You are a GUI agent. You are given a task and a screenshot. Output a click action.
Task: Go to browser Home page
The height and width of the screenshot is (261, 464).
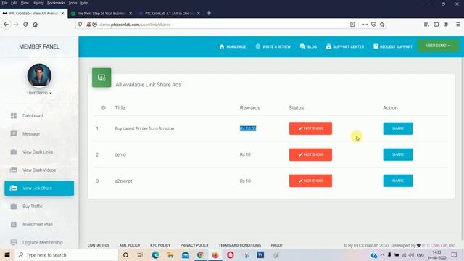36,25
